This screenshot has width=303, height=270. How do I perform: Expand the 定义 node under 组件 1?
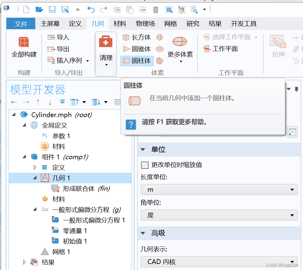click(x=35, y=167)
